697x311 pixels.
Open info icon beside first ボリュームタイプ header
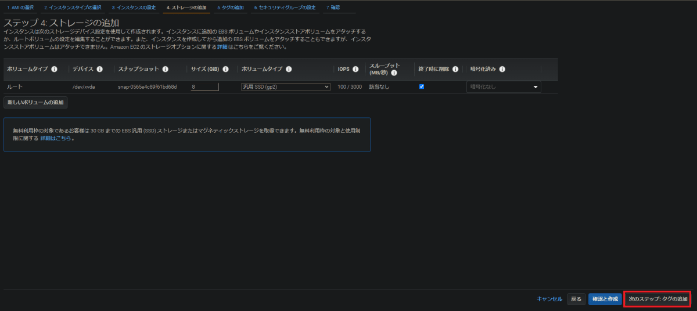(54, 69)
